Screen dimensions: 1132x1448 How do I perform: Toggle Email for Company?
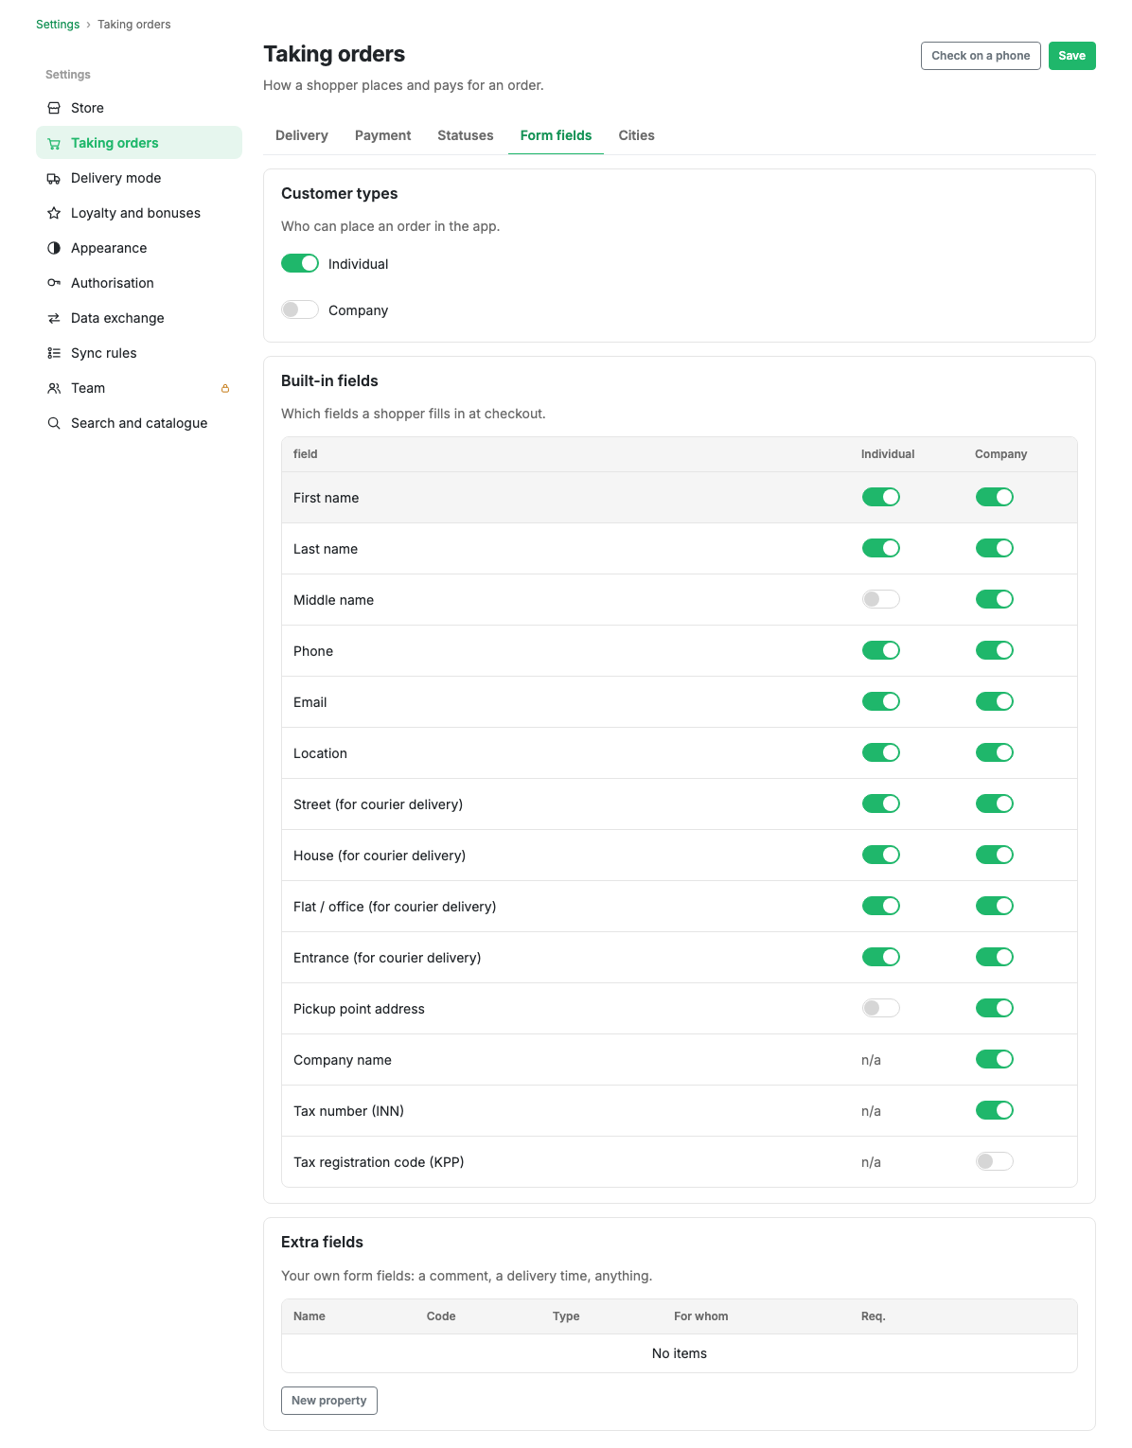[x=995, y=701]
